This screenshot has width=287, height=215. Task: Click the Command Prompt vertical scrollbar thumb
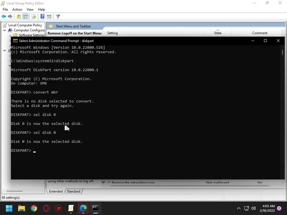coord(283,52)
